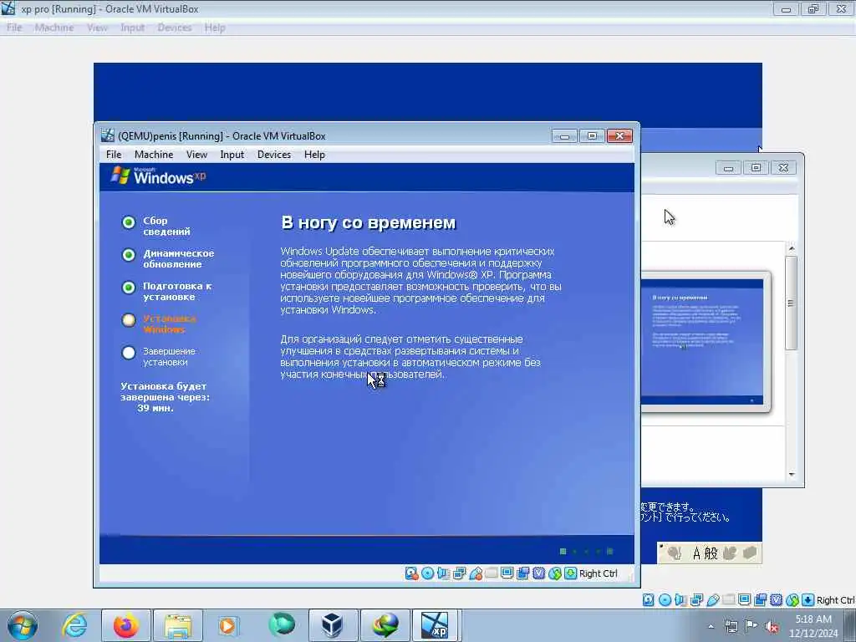Open Input menu in QEMU VirtualBox window
856x642 pixels.
click(232, 155)
